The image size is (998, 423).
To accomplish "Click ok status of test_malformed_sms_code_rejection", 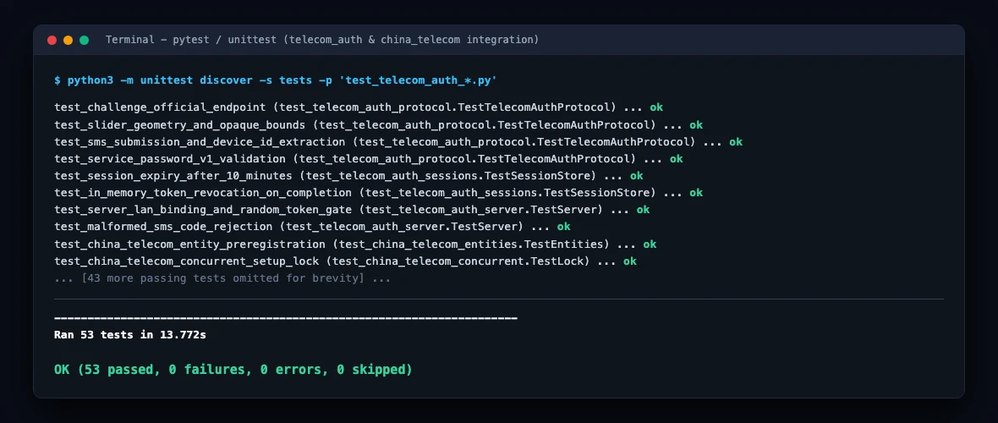I will tap(564, 227).
